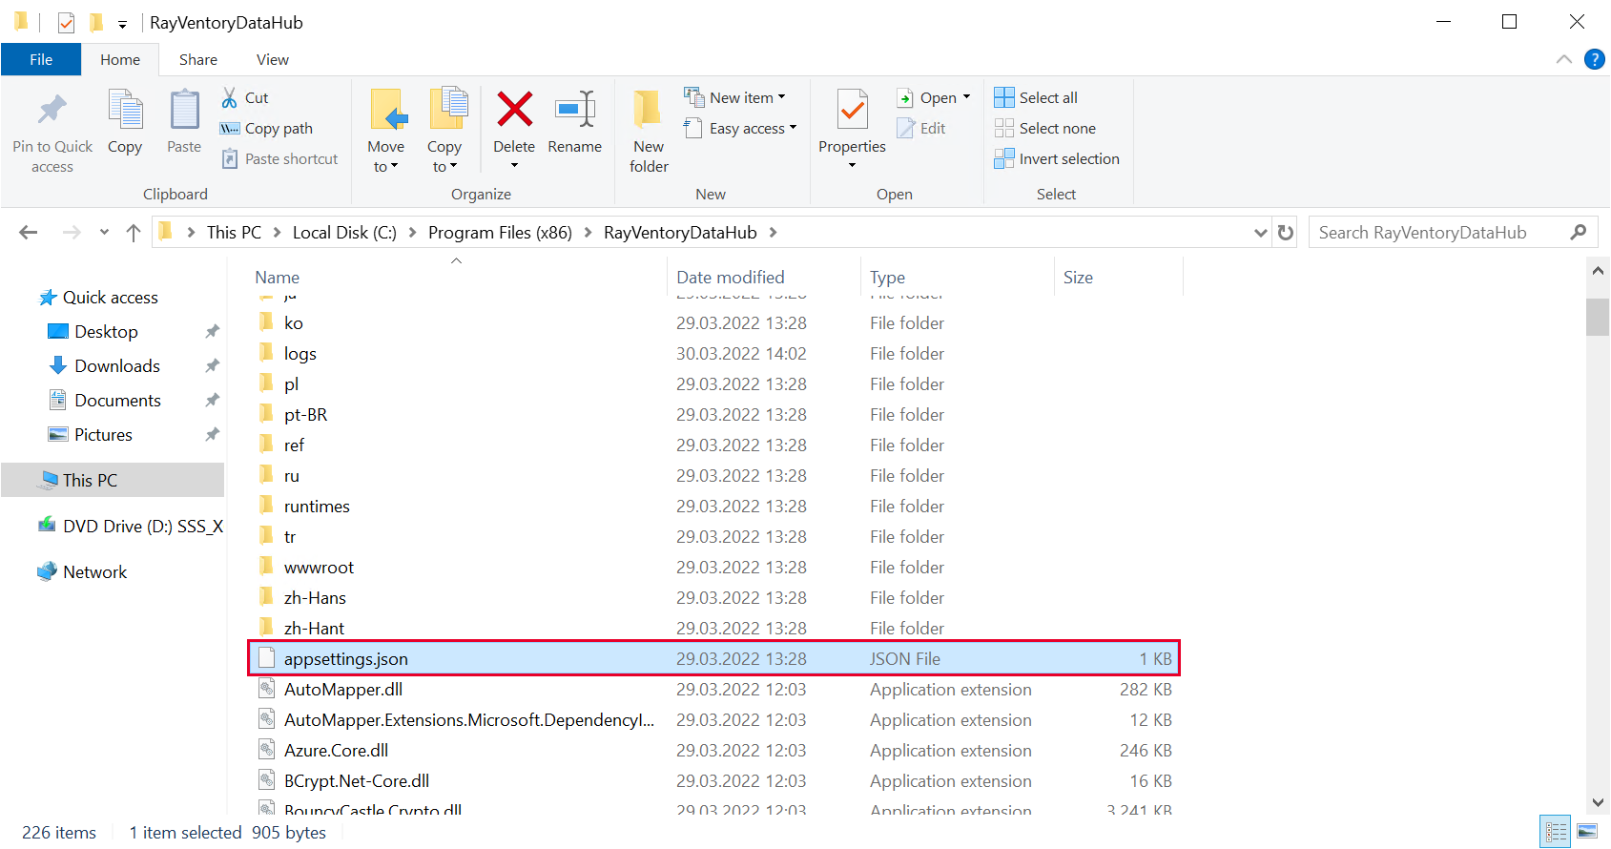1611x849 pixels.
Task: Click the Cut scissors icon
Action: pos(230,97)
